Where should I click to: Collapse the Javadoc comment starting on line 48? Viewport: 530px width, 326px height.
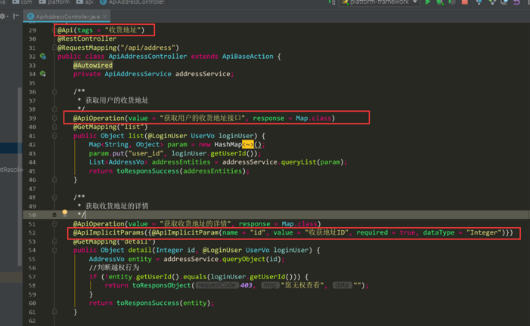(x=54, y=197)
